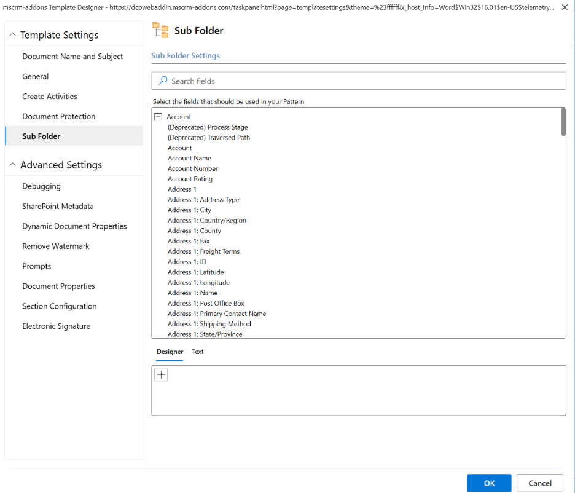Collapse the Advanced Settings section

click(12, 165)
